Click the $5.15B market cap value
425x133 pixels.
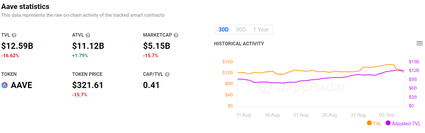click(156, 46)
